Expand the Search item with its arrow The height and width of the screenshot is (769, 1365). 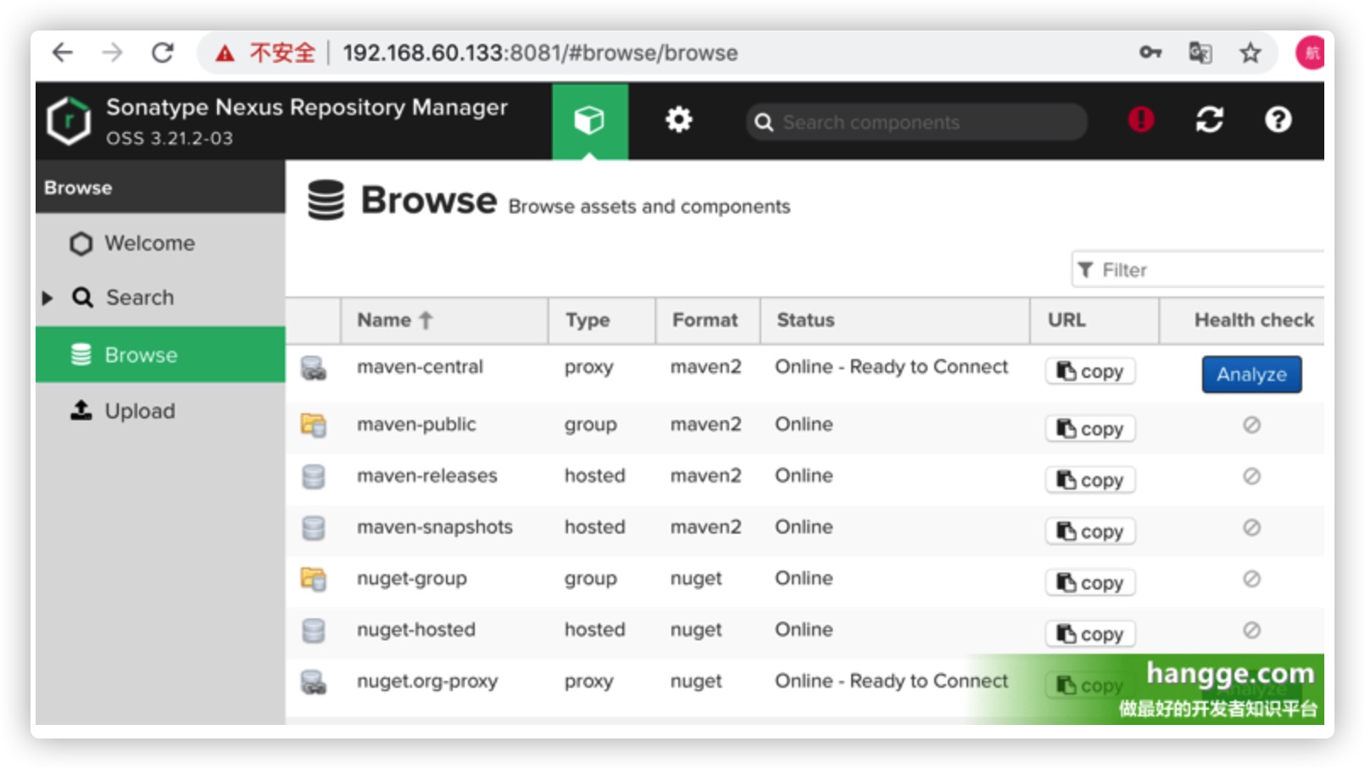click(x=47, y=297)
